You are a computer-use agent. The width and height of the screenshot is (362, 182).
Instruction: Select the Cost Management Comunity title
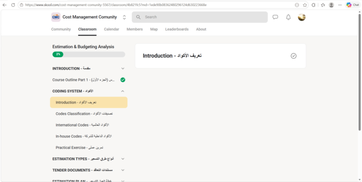[89, 17]
